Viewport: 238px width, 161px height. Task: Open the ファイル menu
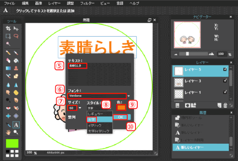coord(9,4)
